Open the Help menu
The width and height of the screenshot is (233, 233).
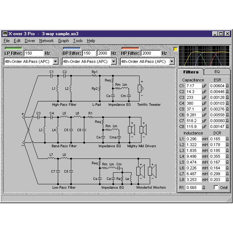[x=91, y=41]
